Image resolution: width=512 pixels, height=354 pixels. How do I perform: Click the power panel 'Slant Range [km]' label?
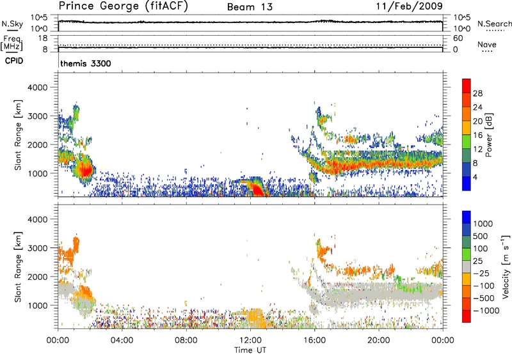point(18,135)
